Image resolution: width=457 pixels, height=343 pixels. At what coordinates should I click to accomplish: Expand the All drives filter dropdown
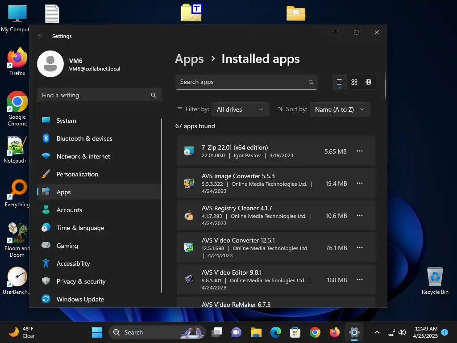[x=240, y=109]
